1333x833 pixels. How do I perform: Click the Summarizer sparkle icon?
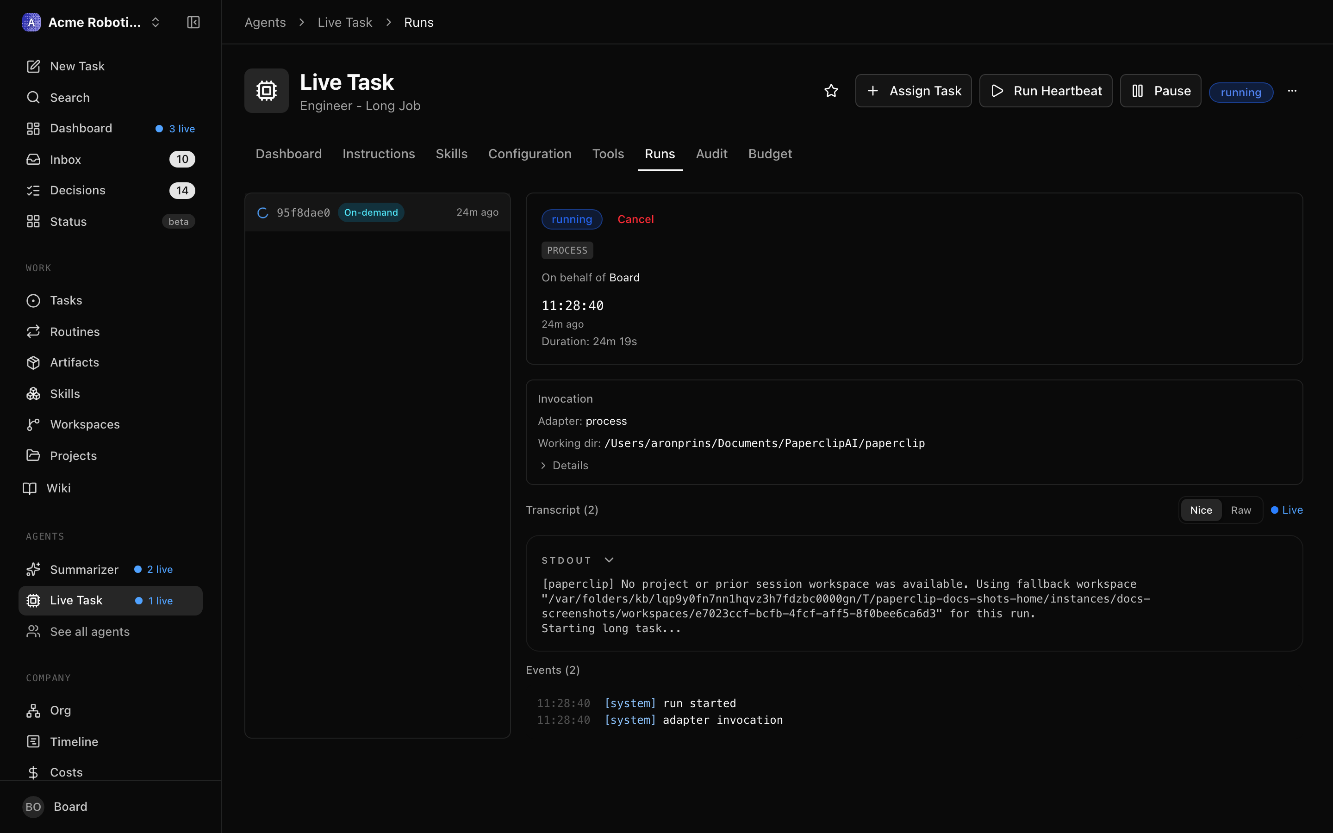[33, 569]
